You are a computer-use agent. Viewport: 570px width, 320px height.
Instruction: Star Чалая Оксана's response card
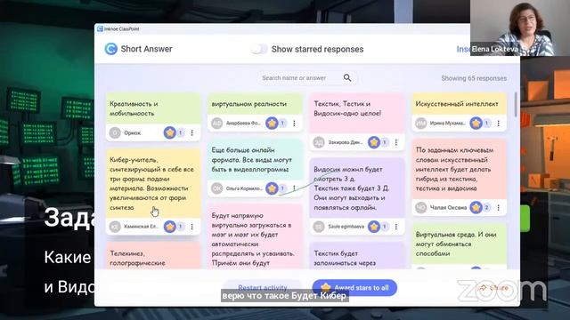476,207
